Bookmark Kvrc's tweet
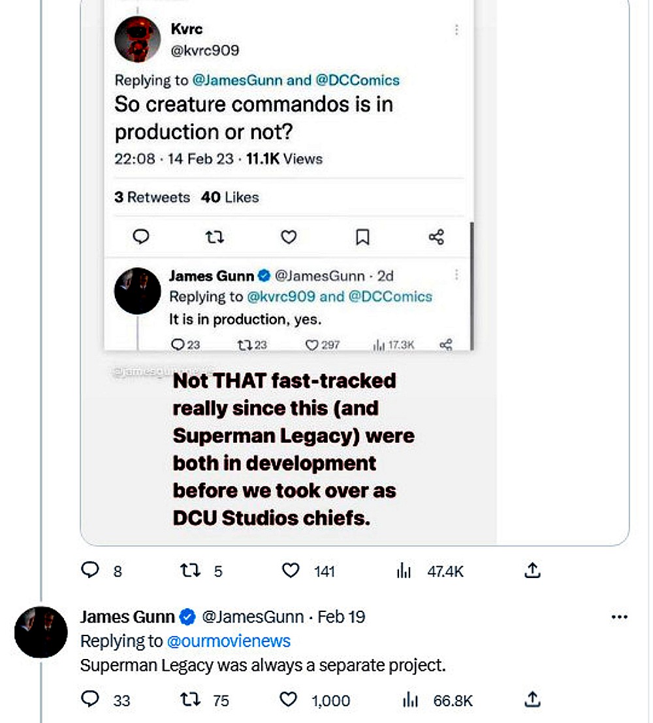Image resolution: width=653 pixels, height=723 pixels. [x=362, y=238]
